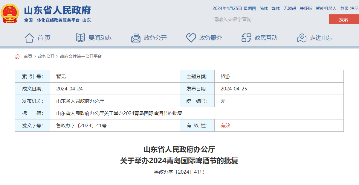Click breadcrumb link 首页
Viewport: 359px width, 185px height.
click(x=28, y=56)
